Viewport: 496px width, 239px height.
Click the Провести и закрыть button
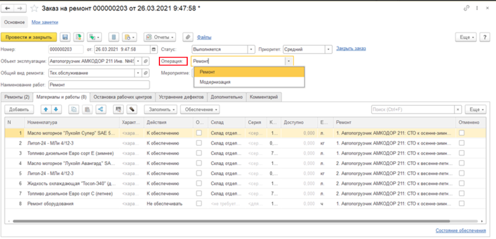29,37
